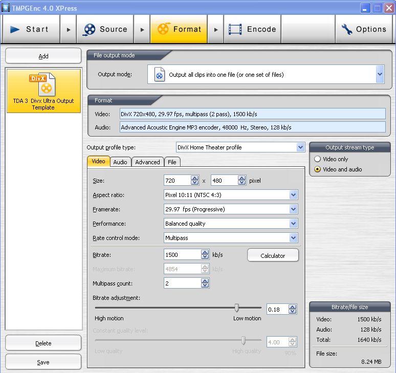
Task: Click the arrow between Source and Format
Action: 142,30
